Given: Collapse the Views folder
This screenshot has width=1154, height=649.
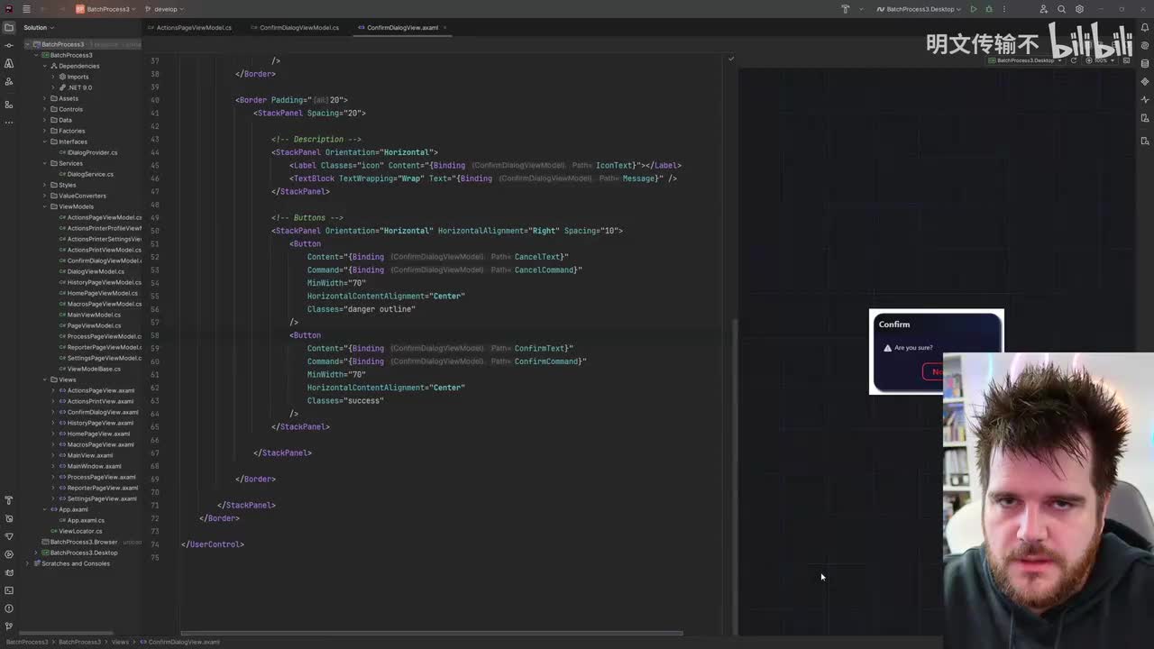Looking at the screenshot, I should [x=45, y=379].
